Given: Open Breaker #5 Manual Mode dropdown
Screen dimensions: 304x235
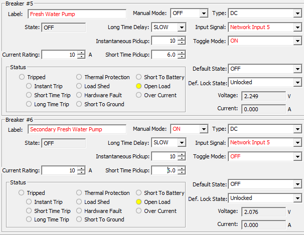Looking at the screenshot, I should [x=203, y=13].
